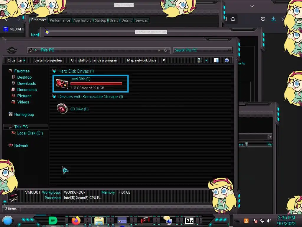Open Firefox from the taskbar
Screen dimensions: 302x227
coord(76,220)
